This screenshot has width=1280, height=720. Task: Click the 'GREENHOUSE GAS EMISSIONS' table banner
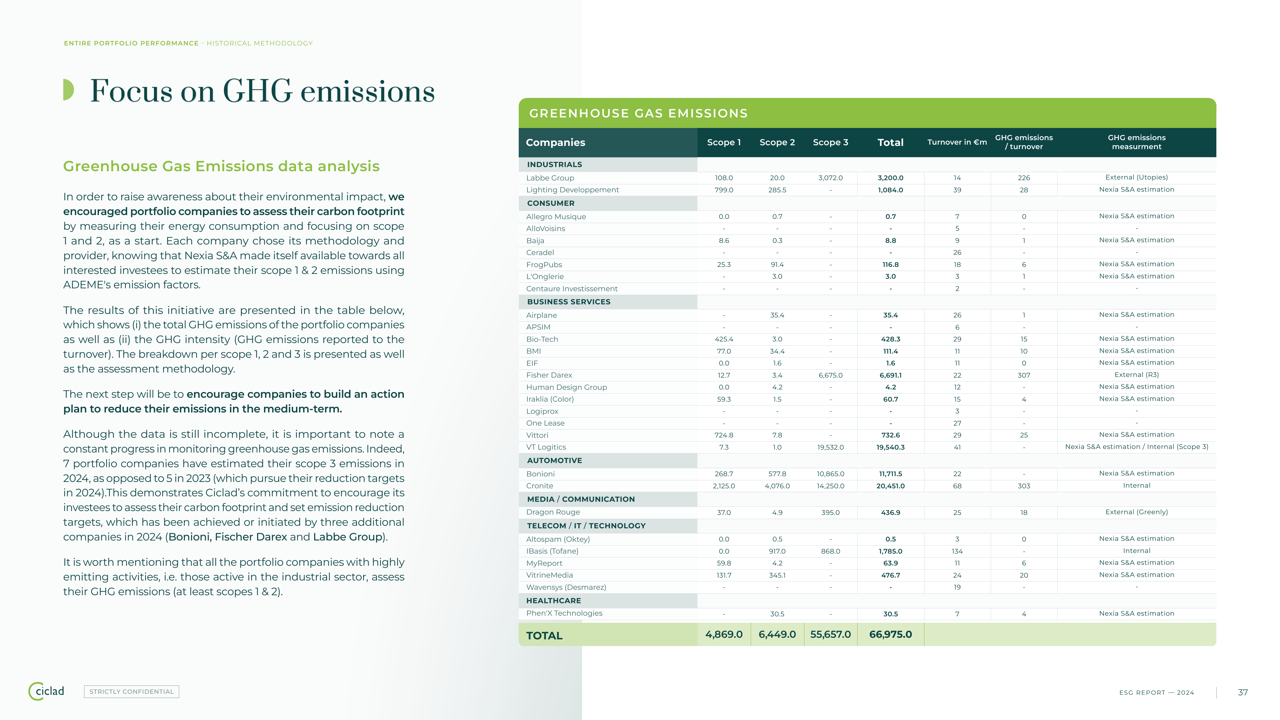pyautogui.click(x=867, y=113)
